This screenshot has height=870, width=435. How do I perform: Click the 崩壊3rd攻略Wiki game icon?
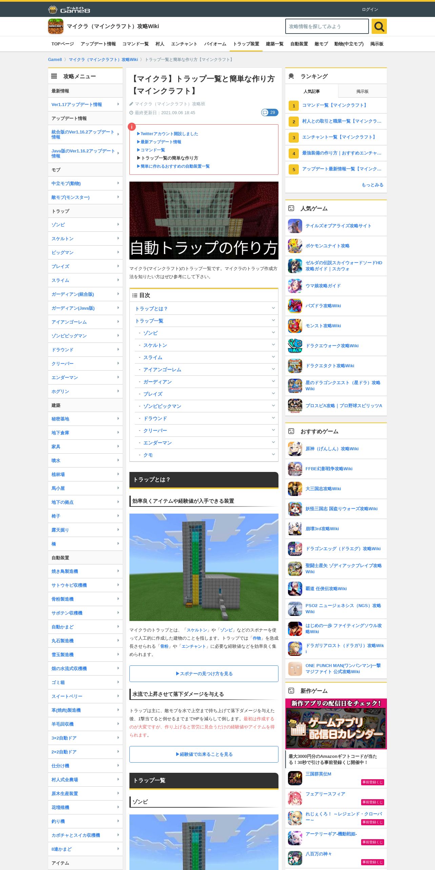click(295, 529)
